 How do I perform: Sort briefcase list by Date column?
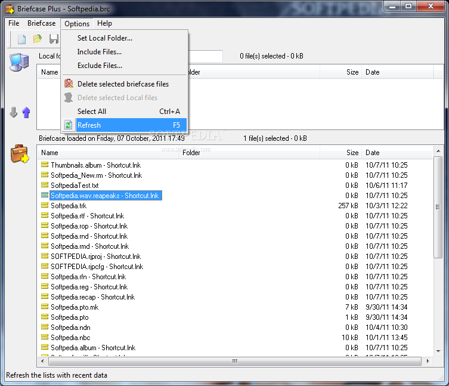click(397, 153)
